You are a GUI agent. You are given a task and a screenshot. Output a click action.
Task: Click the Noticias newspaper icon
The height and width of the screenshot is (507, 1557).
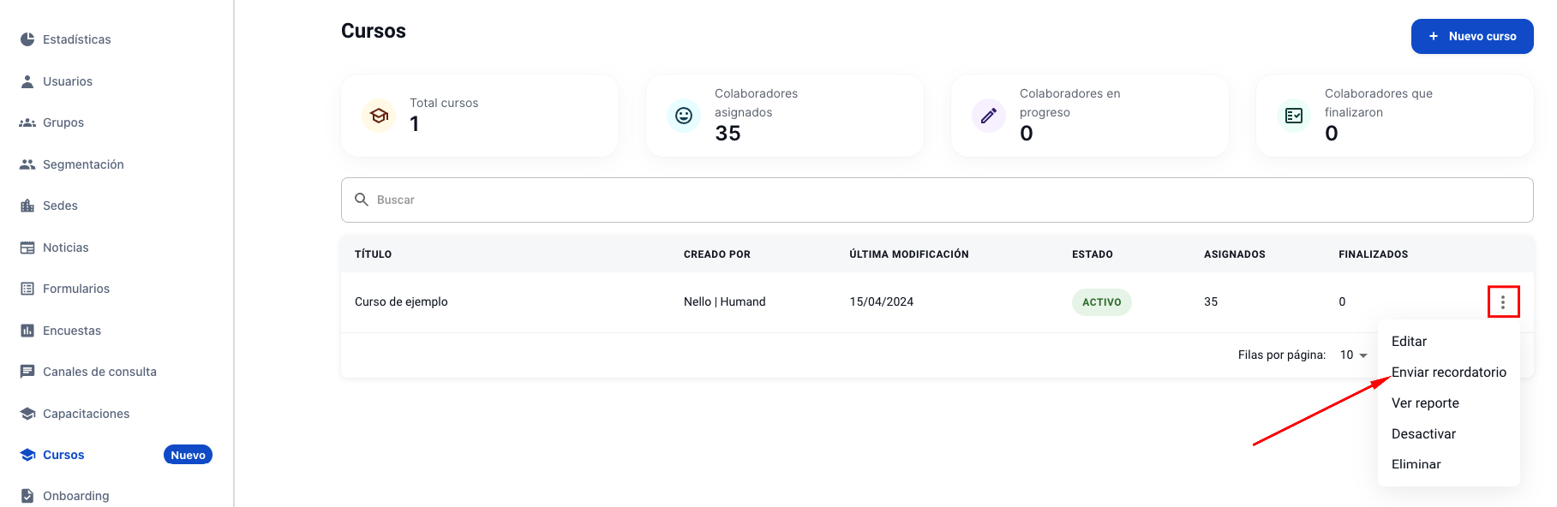(x=27, y=248)
